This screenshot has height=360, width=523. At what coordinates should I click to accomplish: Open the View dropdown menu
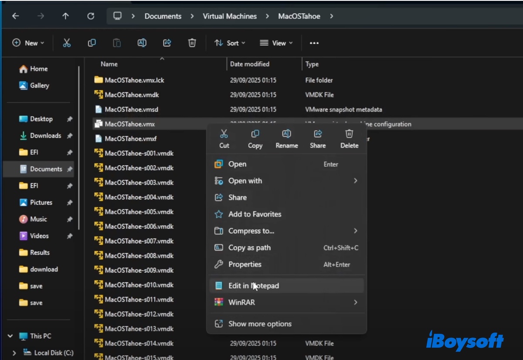coord(276,43)
